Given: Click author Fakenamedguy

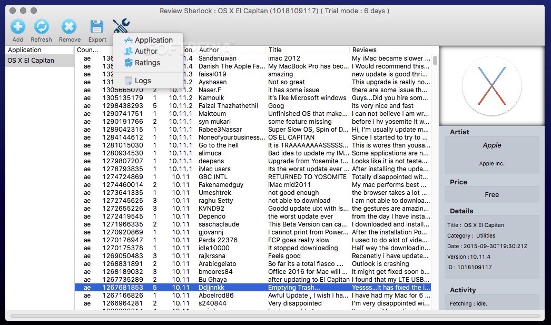Looking at the screenshot, I should pos(221,185).
